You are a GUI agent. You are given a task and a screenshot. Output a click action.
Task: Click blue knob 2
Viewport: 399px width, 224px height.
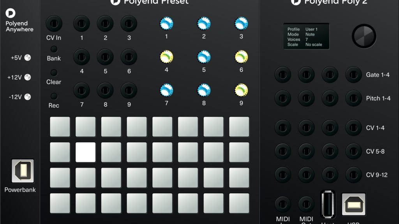pos(204,24)
